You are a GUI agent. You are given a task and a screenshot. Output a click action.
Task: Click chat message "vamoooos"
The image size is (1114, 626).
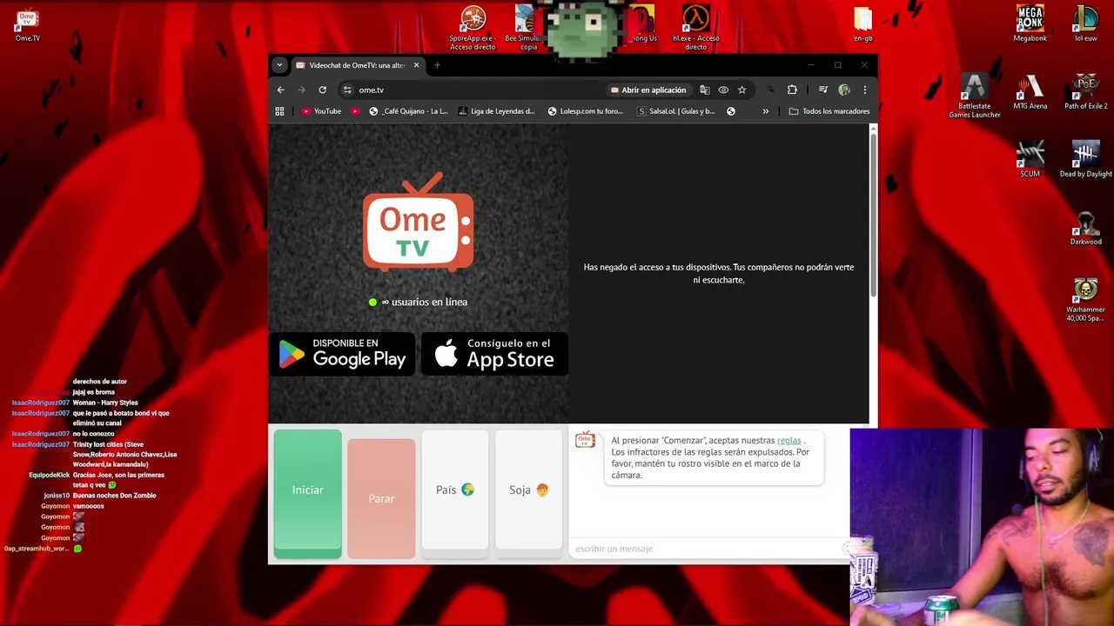pyautogui.click(x=88, y=506)
